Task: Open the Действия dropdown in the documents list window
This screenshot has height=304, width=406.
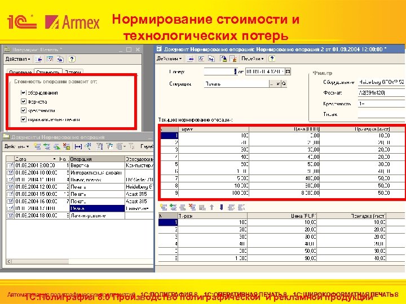Action: [16, 146]
